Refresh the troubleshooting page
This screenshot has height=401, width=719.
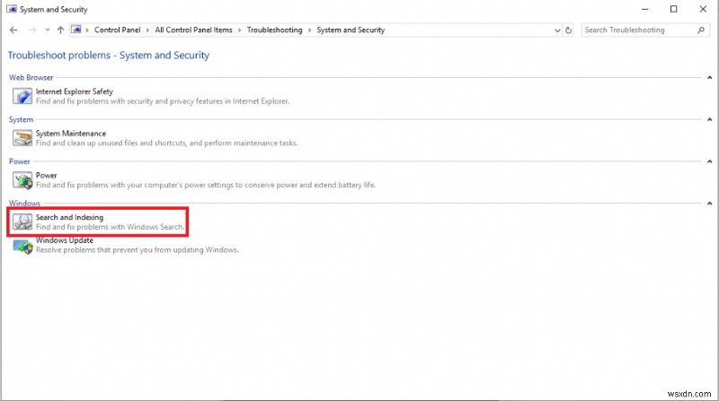point(569,31)
